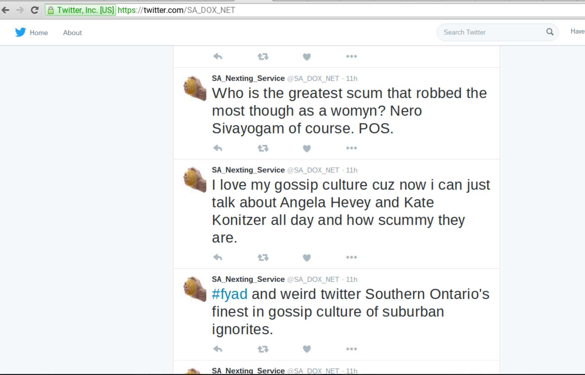Open more menu on #fyad tweet
Viewport: 585px width, 375px height.
(351, 349)
